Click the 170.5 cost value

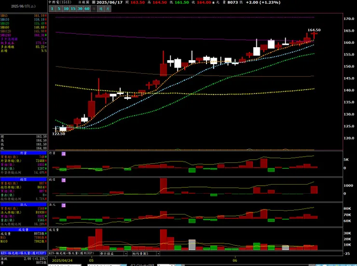click(40, 43)
